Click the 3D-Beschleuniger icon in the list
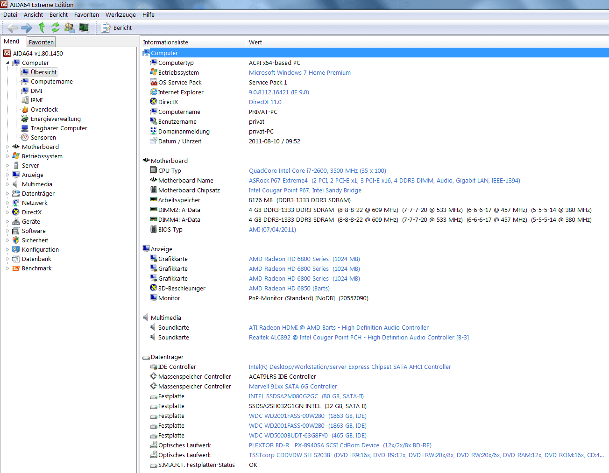This screenshot has width=609, height=473. pos(154,288)
